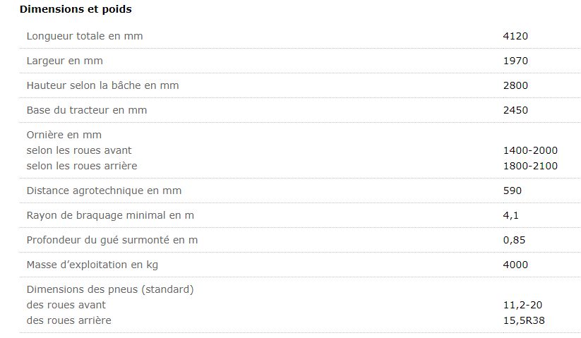Click the tractor base value 2450
The height and width of the screenshot is (338, 581).
pyautogui.click(x=515, y=110)
